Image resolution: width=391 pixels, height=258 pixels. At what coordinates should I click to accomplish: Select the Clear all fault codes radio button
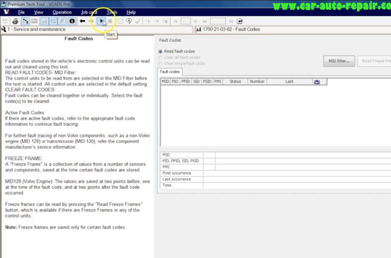(160, 57)
